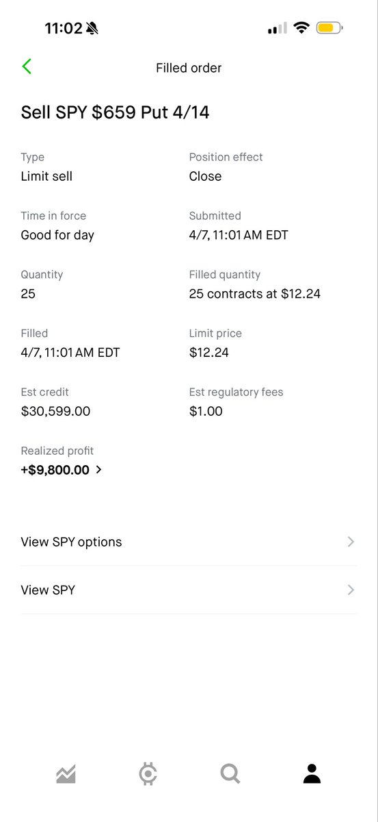Open the search magnifier tab
378x822 pixels.
pyautogui.click(x=230, y=774)
